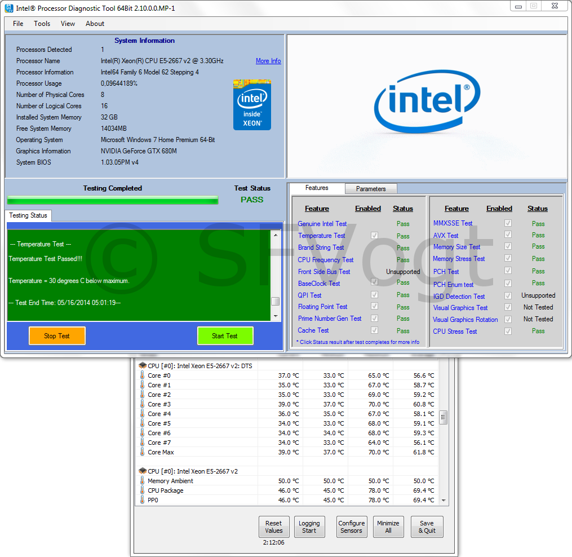Click CPU chip icon for Xeon DTS group
The width and height of the screenshot is (572, 557).
[143, 365]
